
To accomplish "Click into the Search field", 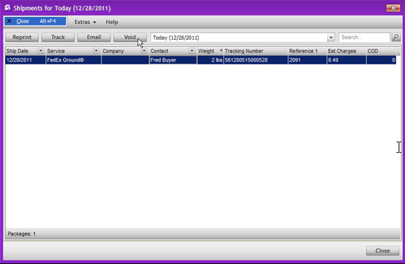I will tap(364, 38).
